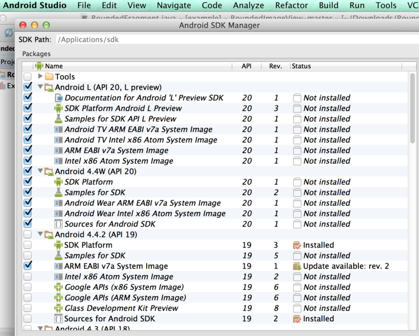This screenshot has height=336, width=419.
Task: Click the API 20 Sources for Android SDK icon
Action: [x=58, y=224]
